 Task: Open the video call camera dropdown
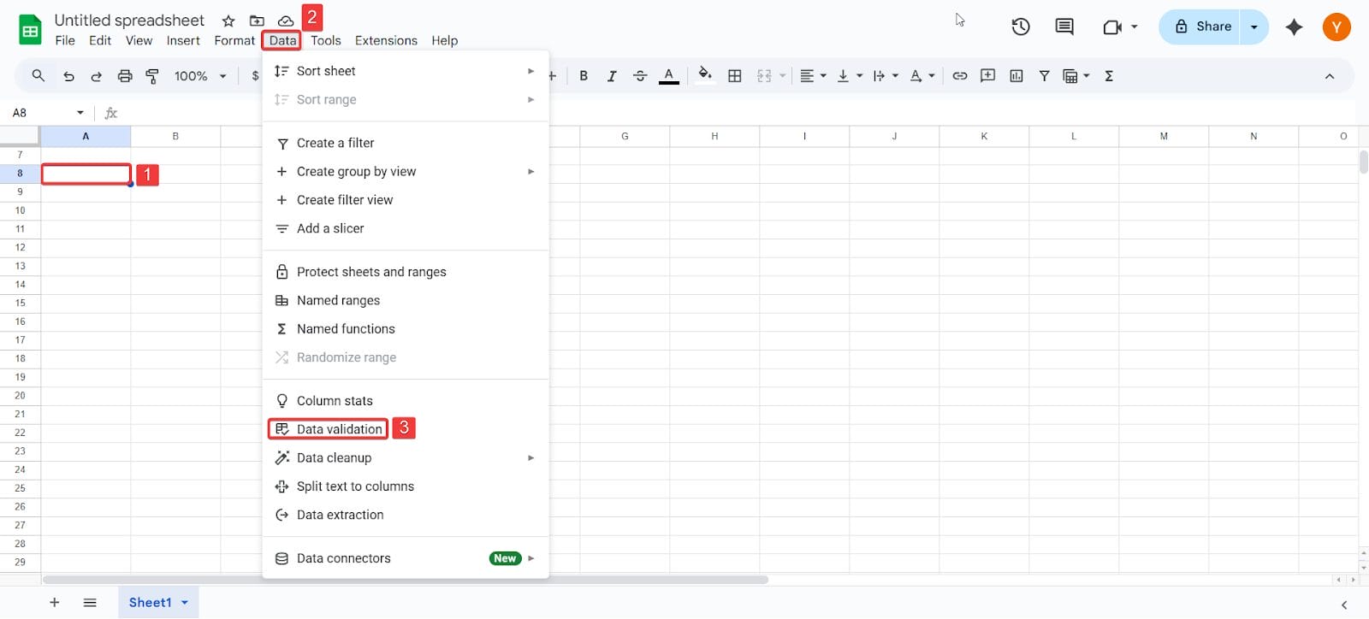(1120, 27)
